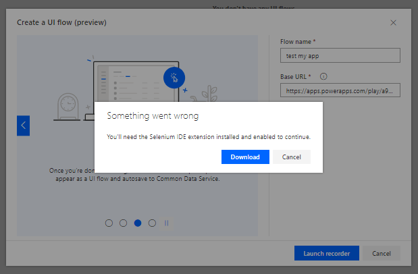
Task: Click the Selenium IDE extension message text
Action: (209, 137)
